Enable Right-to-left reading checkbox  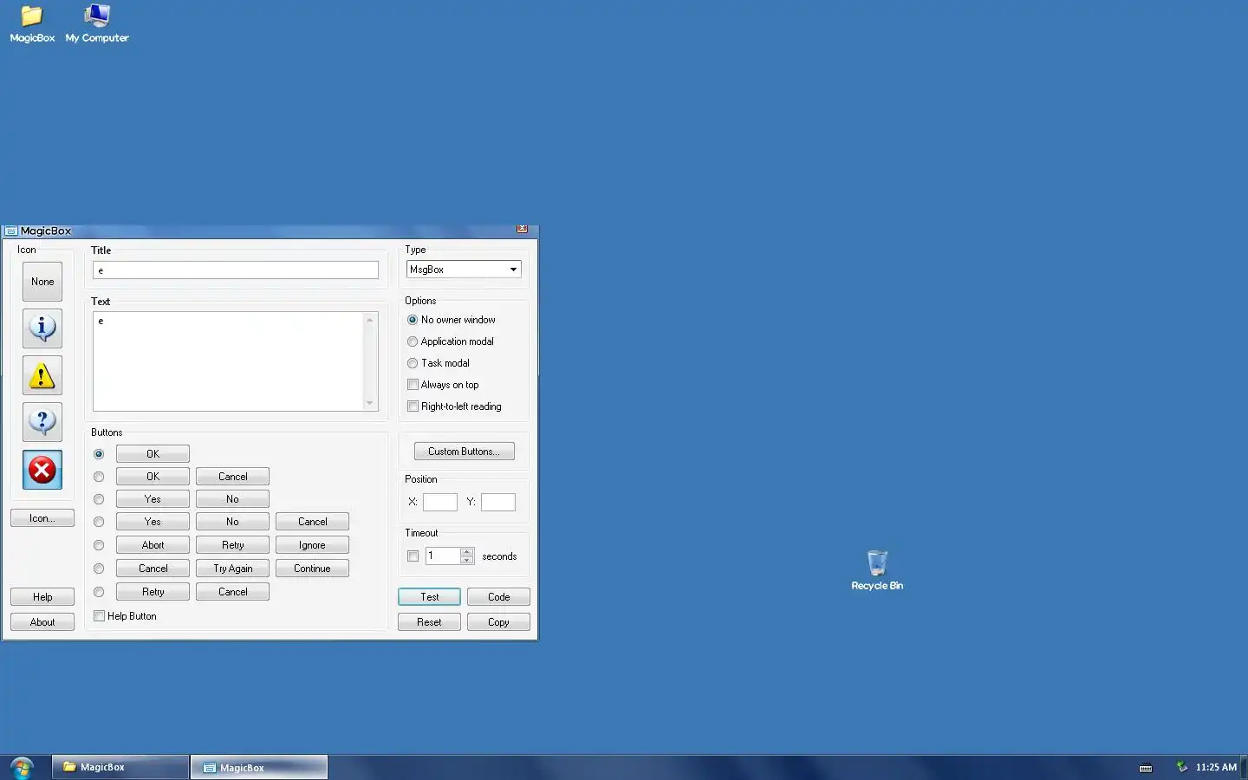(413, 406)
